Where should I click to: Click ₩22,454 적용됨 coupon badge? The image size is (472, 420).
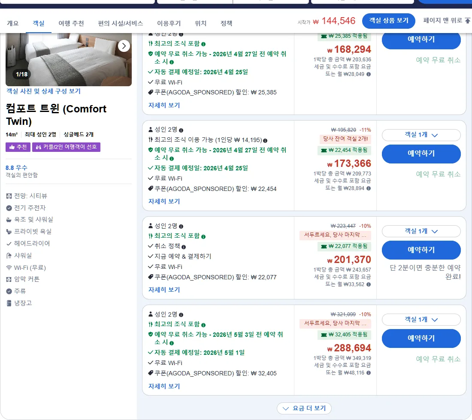click(345, 150)
